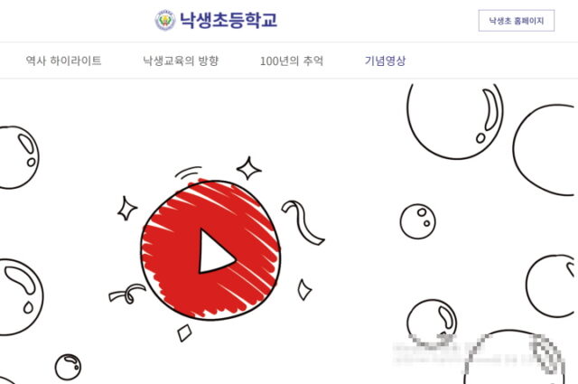
Task: Go to the 100년의 추억 section
Action: (x=292, y=61)
